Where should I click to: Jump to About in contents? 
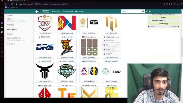tap(9, 19)
